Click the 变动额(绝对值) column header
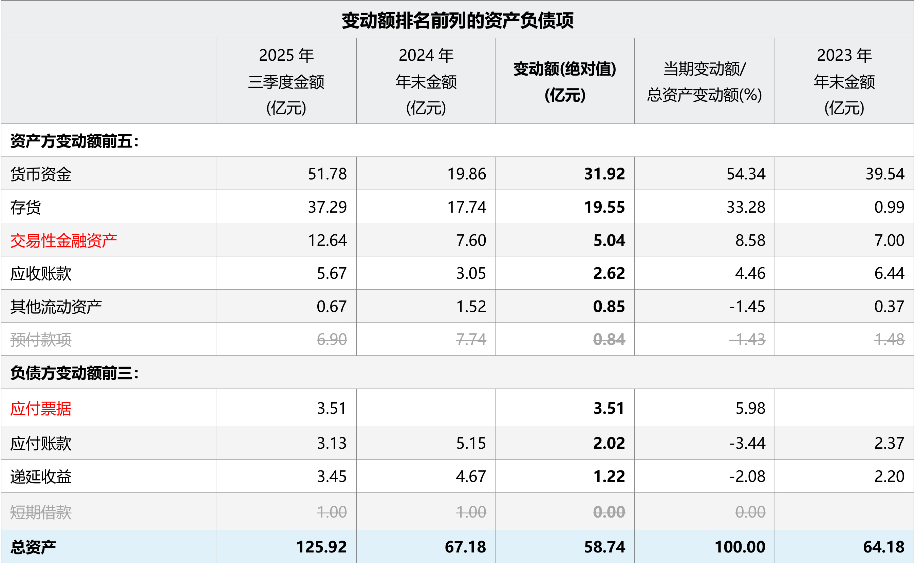The image size is (915, 564). [565, 81]
